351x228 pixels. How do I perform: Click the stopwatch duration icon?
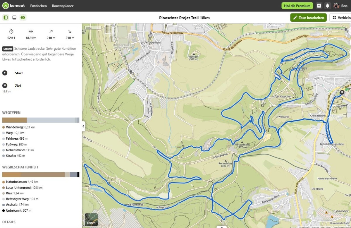coord(11,31)
